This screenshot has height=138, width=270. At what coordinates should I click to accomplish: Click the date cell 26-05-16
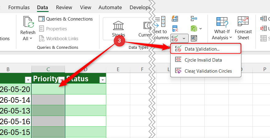(15, 121)
